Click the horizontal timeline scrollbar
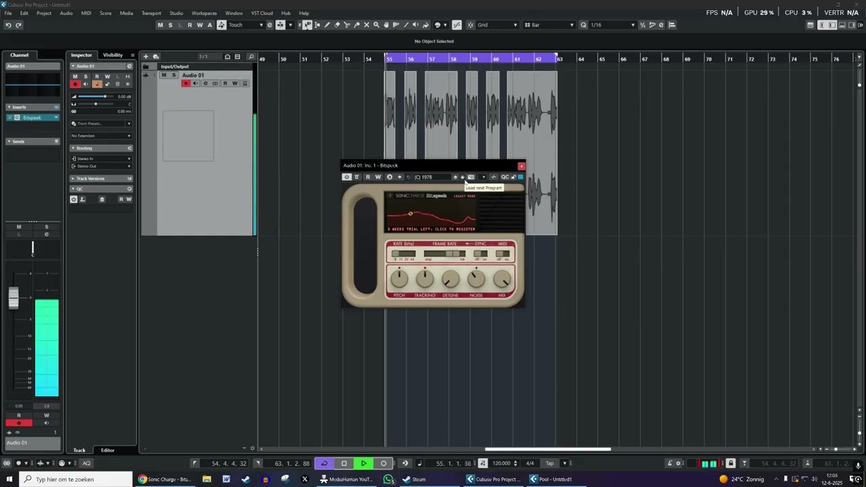Screen dimensions: 866x487 coord(548,449)
